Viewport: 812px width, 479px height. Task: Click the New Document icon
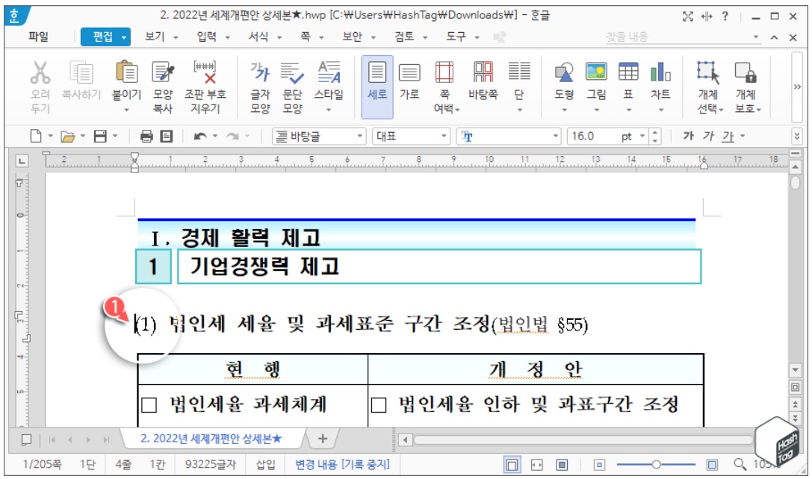36,136
